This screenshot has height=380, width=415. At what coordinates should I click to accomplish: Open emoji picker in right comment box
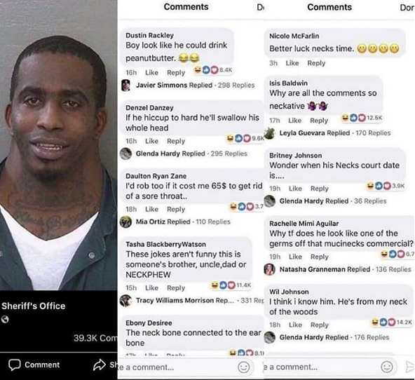(387, 367)
